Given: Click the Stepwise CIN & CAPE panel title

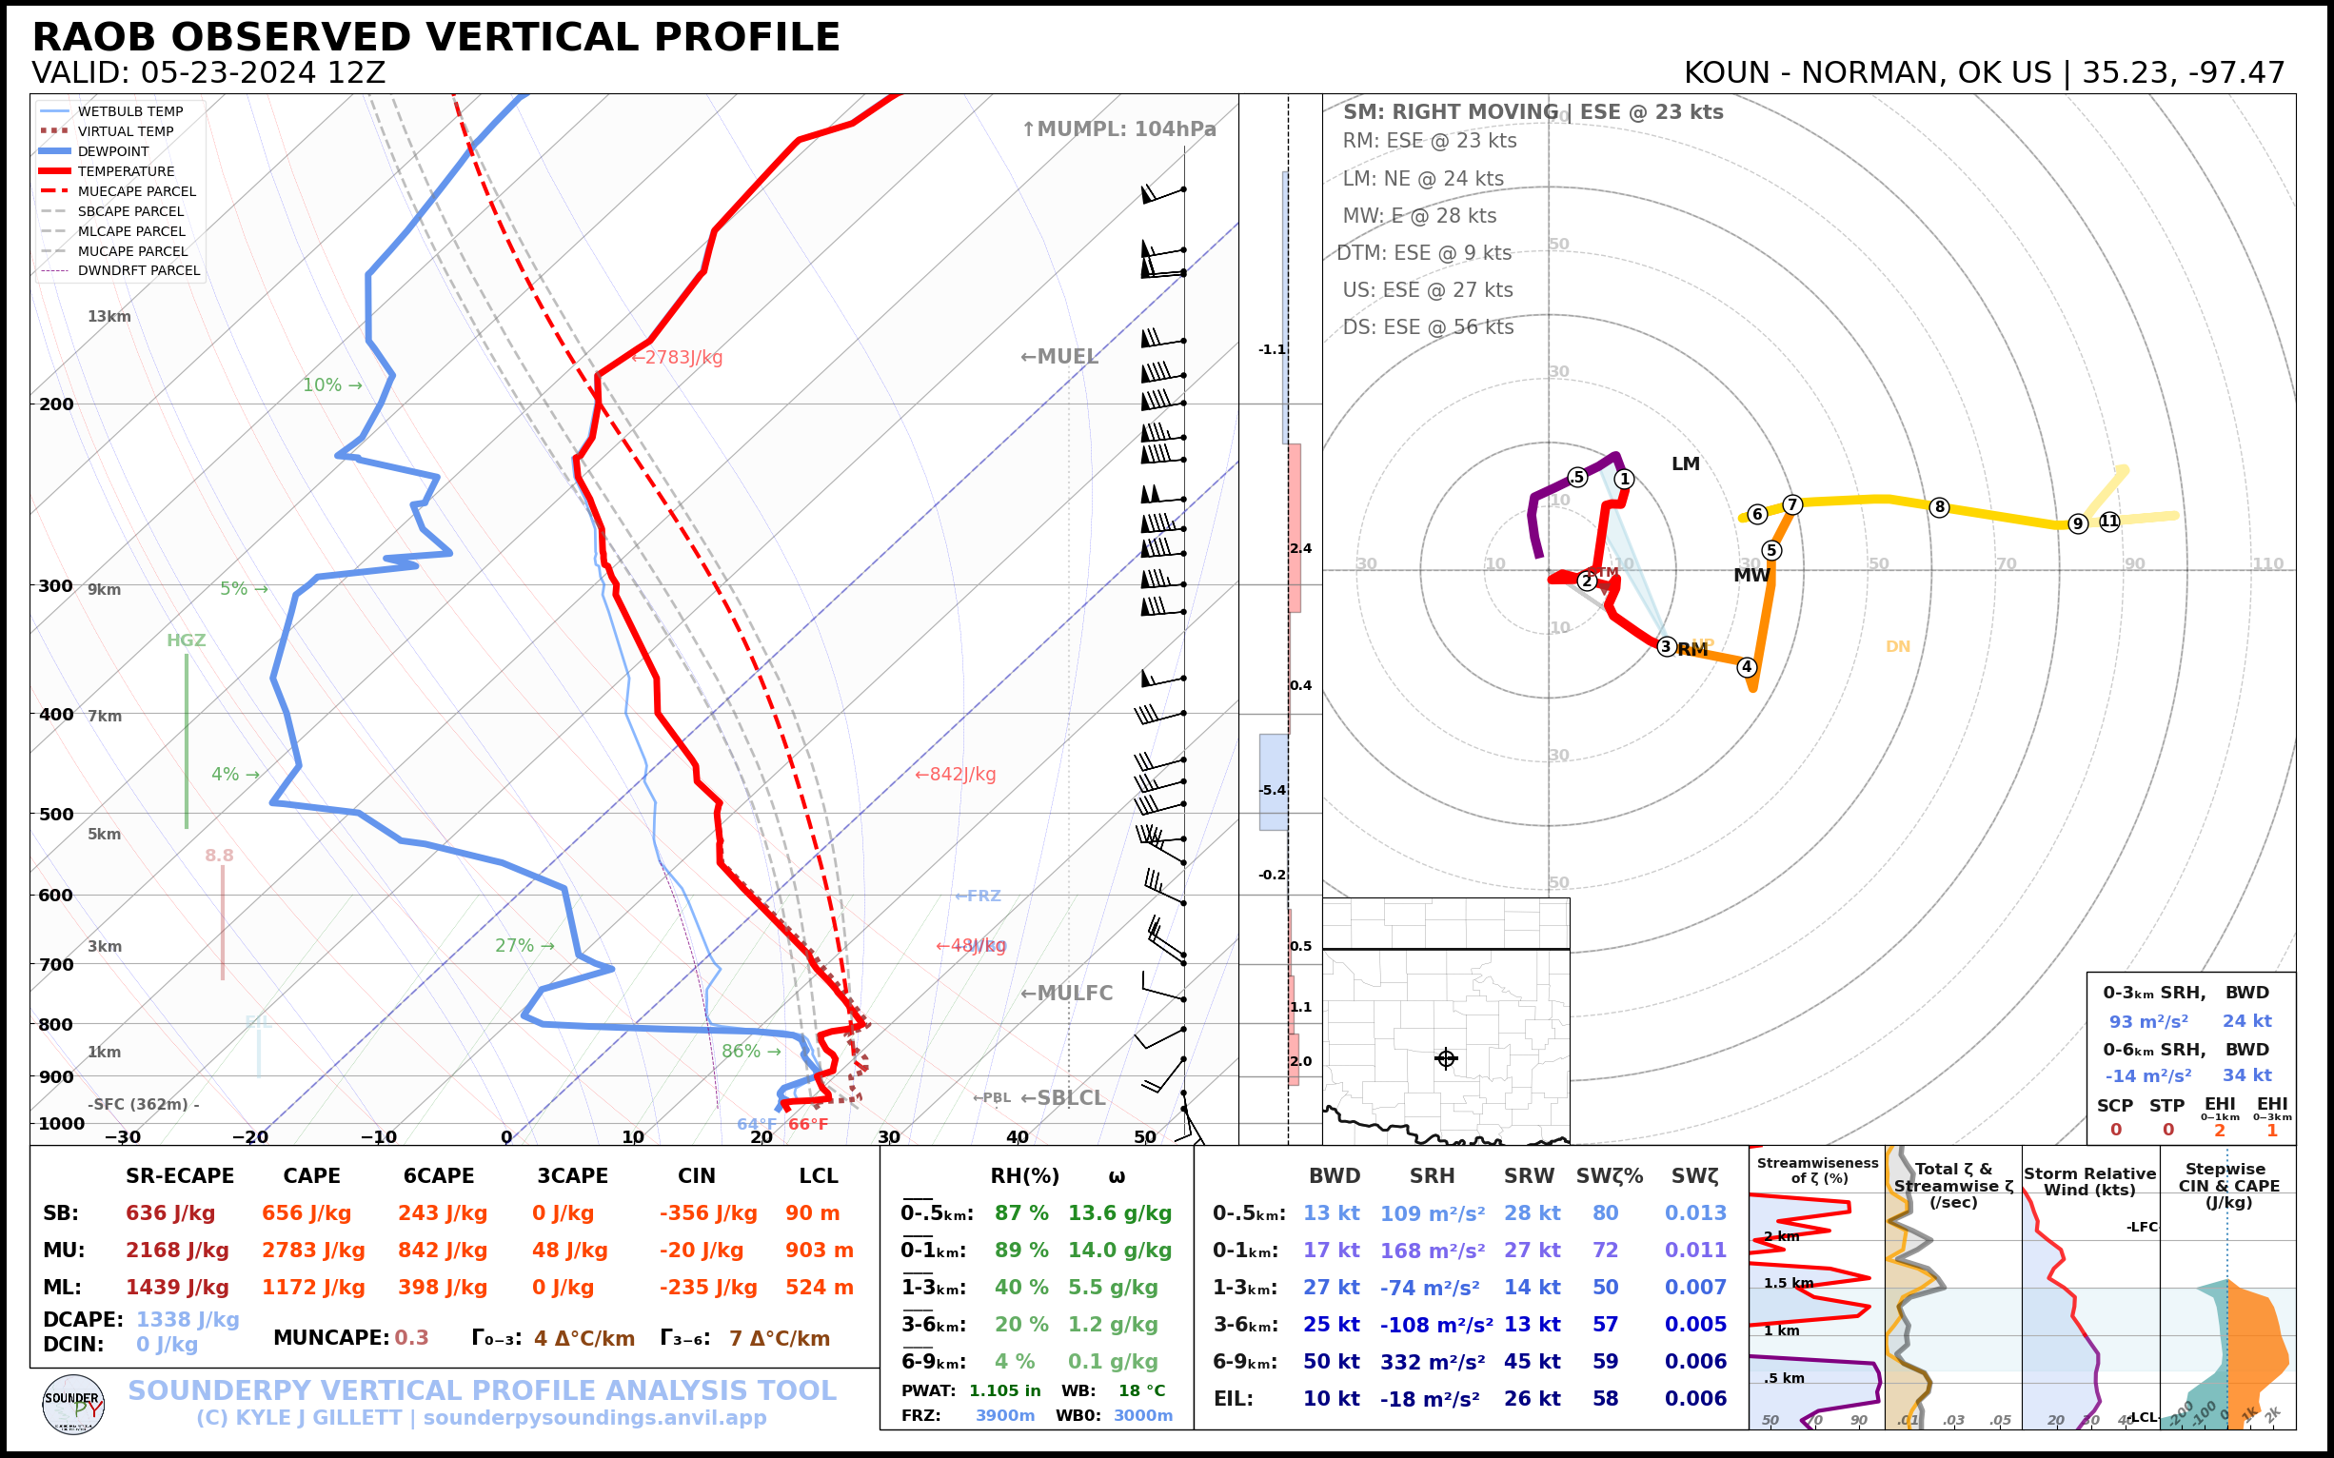Looking at the screenshot, I should click(x=2228, y=1185).
